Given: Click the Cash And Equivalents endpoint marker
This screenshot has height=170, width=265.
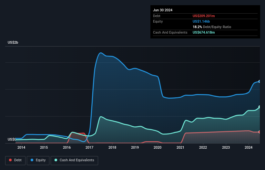Looking at the screenshot, I should pos(260,107).
